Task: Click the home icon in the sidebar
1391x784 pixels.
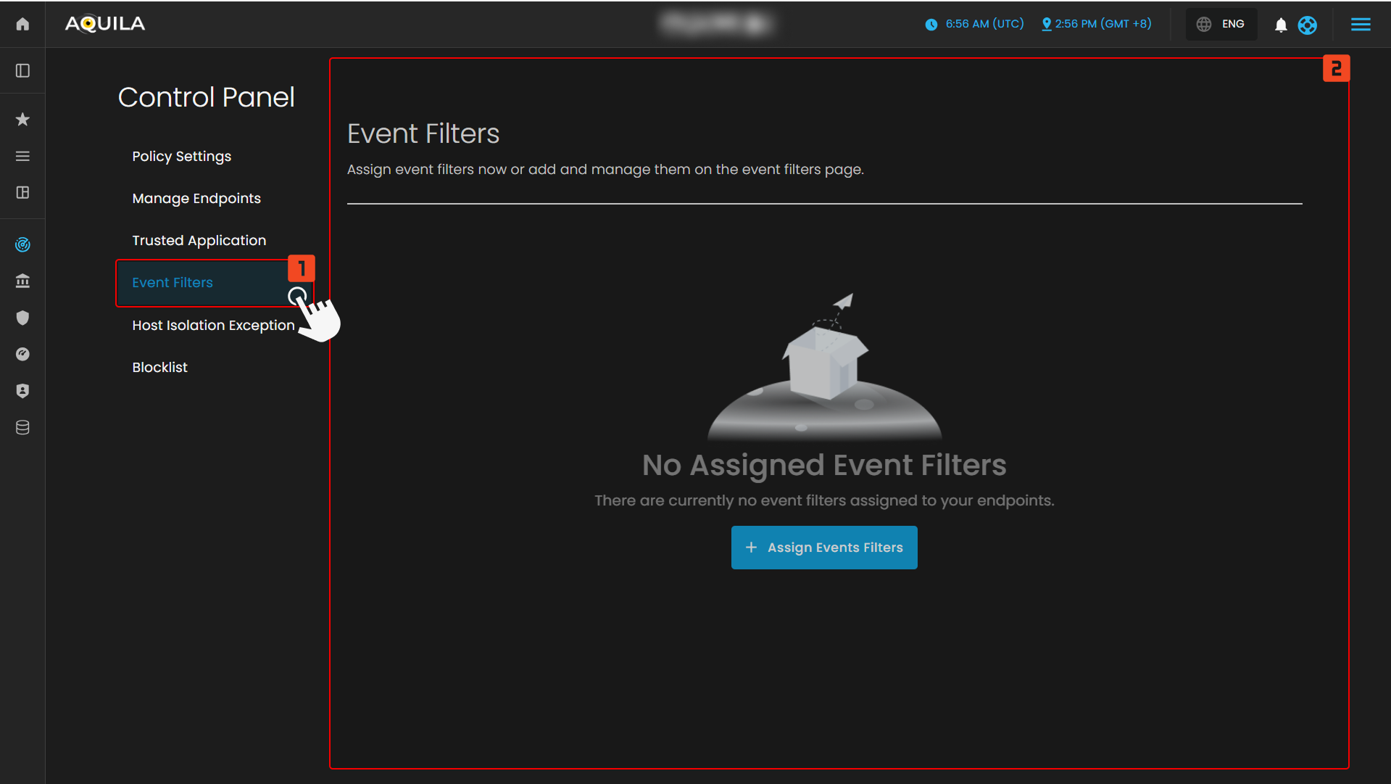Action: (x=22, y=24)
